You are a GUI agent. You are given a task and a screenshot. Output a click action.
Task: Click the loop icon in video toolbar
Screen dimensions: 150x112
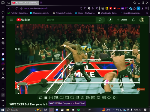(x=40, y=98)
